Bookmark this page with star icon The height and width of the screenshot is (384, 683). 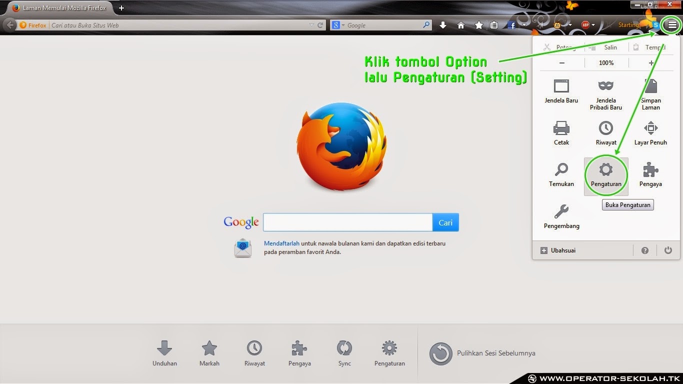(478, 25)
